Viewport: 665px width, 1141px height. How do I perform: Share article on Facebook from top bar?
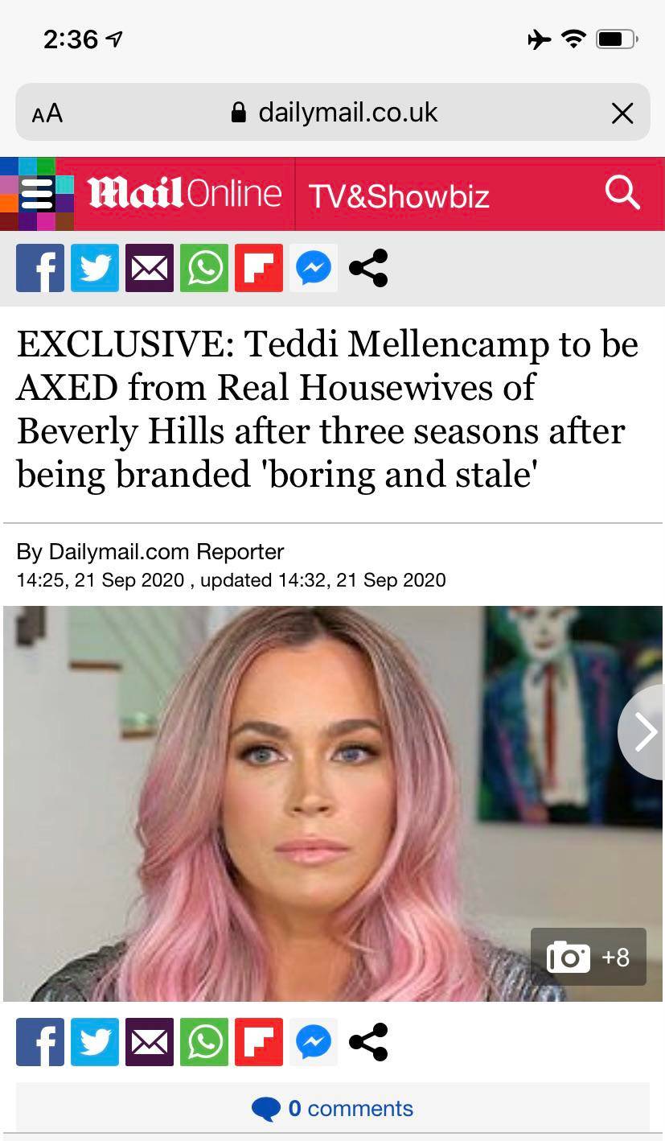point(40,268)
